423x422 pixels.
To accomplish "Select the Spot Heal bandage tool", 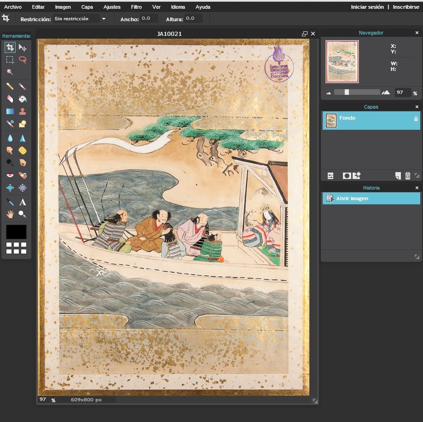I will [23, 175].
